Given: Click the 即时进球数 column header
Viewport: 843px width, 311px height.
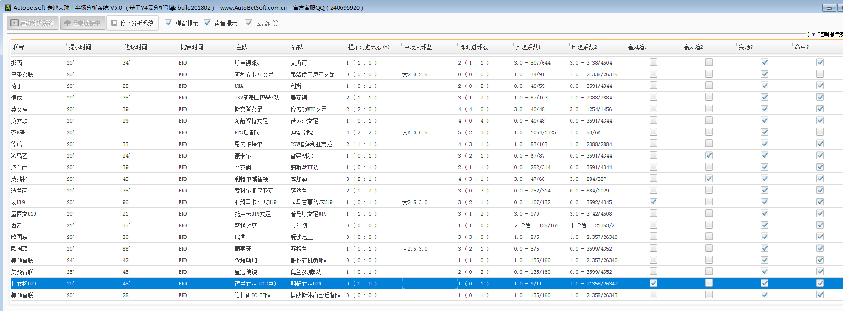Looking at the screenshot, I should click(474, 47).
